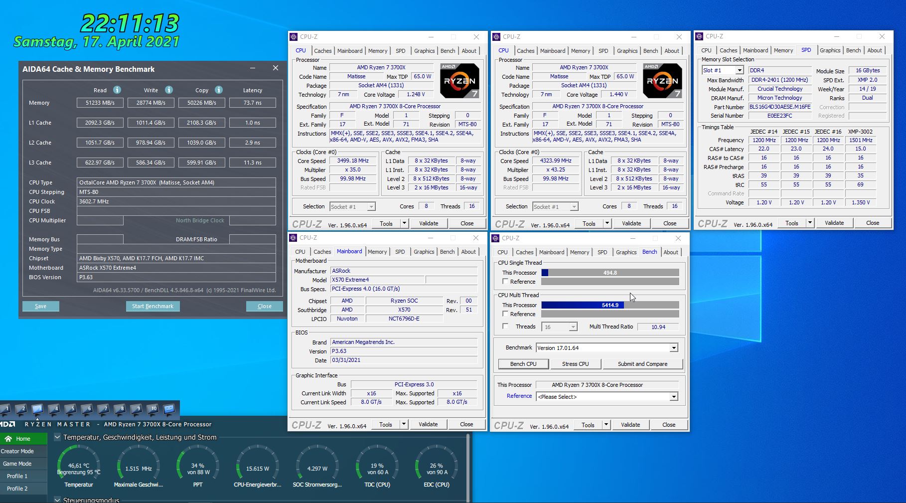Open CPU tab in CPU-Z Bench window

(x=502, y=252)
